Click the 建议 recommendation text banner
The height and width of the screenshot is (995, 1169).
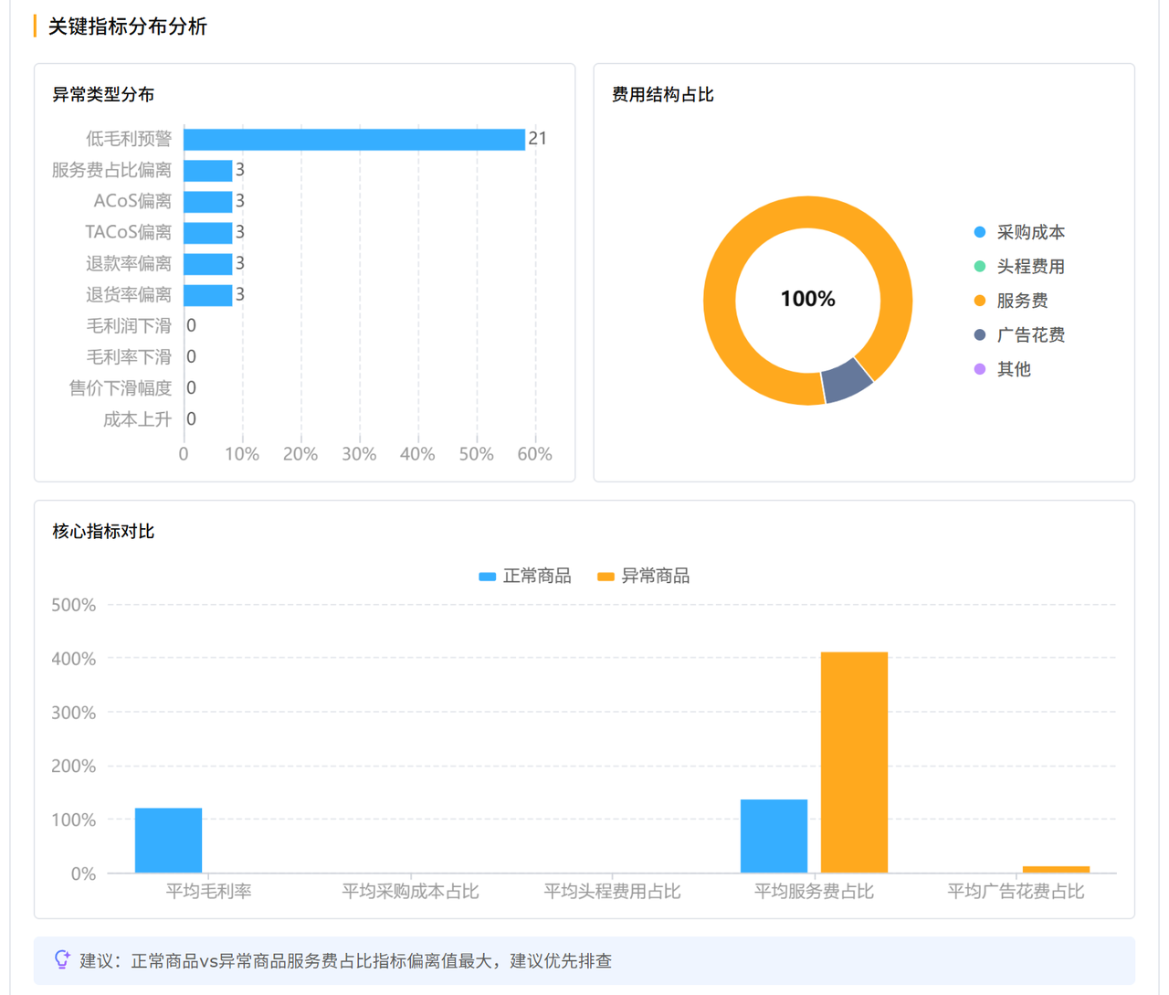584,960
